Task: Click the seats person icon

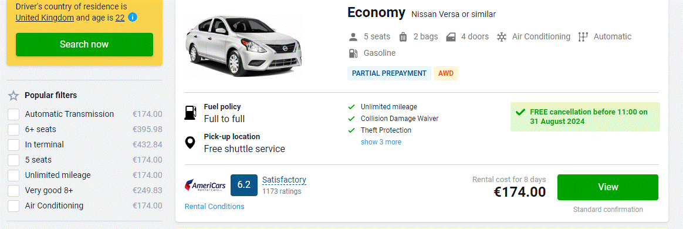Action: pos(353,37)
